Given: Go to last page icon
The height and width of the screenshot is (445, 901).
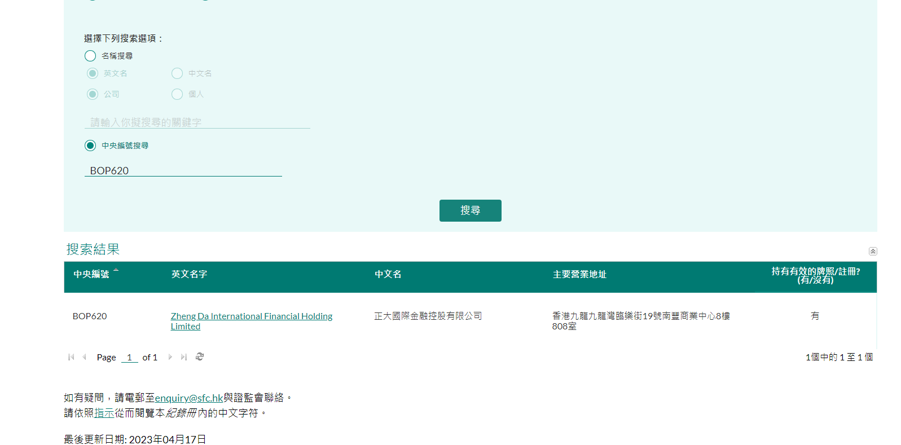Looking at the screenshot, I should click(184, 357).
